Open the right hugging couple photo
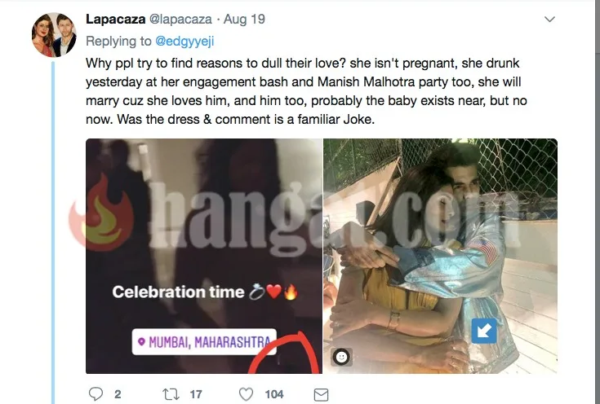 441,244
